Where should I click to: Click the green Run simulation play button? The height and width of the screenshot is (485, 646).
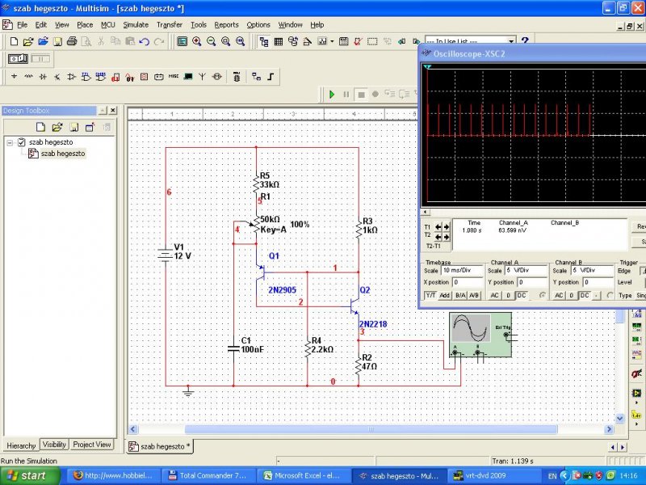(x=331, y=95)
